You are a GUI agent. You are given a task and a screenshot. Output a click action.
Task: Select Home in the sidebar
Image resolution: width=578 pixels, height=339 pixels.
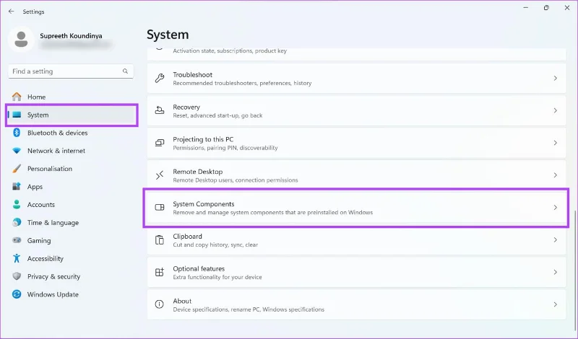point(72,97)
